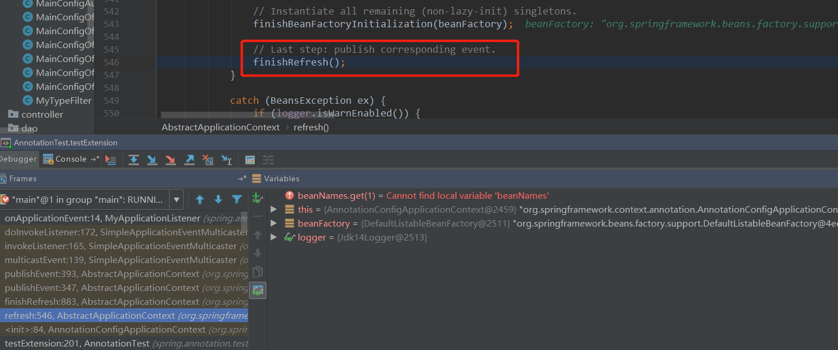Image resolution: width=838 pixels, height=350 pixels.
Task: Expand the logger variable node
Action: tap(274, 237)
